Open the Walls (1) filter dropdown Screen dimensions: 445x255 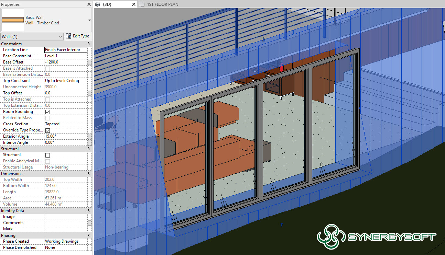60,36
